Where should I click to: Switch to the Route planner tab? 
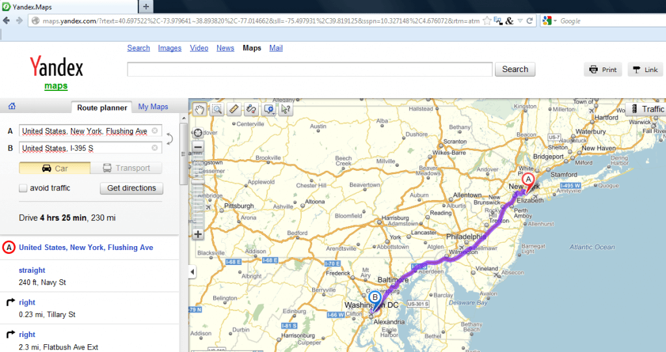(x=102, y=108)
